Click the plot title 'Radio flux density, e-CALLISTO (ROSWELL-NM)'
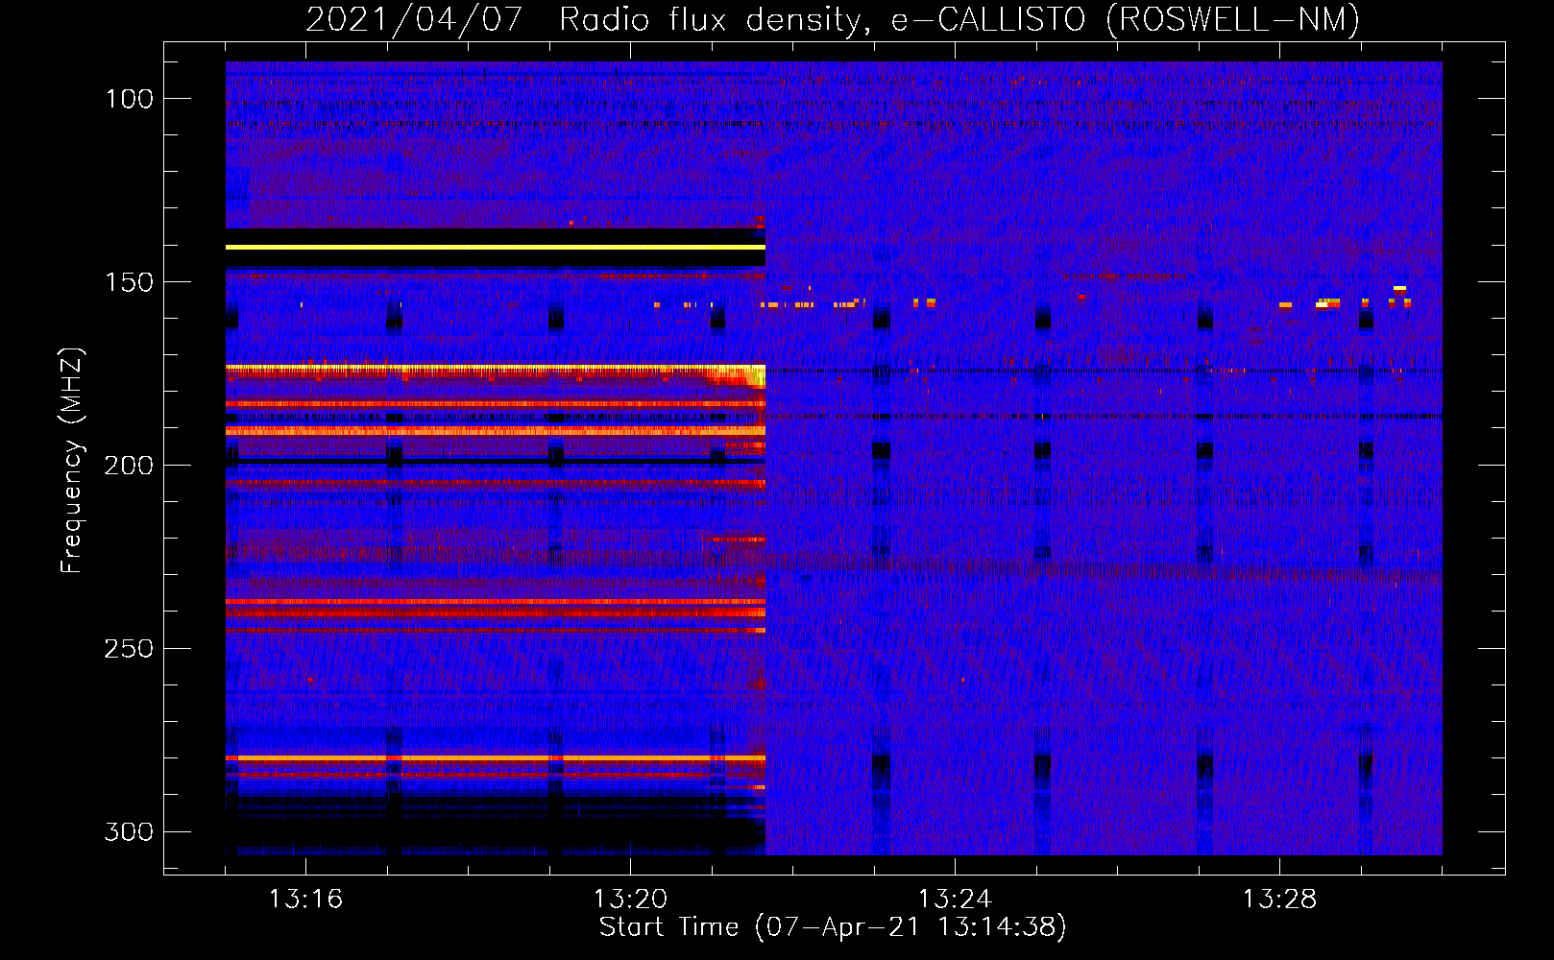Screen dimensions: 1554x960 [959, 19]
